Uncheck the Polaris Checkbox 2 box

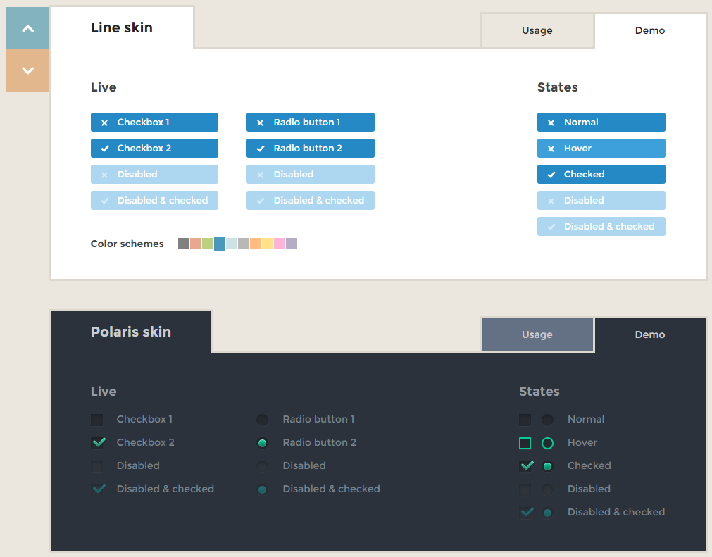[98, 443]
